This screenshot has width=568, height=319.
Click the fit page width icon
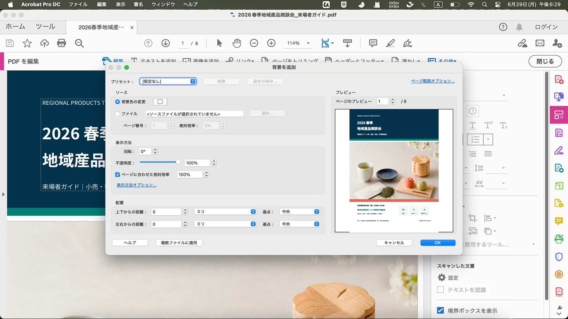click(325, 43)
